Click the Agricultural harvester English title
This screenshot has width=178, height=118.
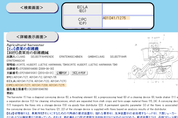[x=21, y=45]
